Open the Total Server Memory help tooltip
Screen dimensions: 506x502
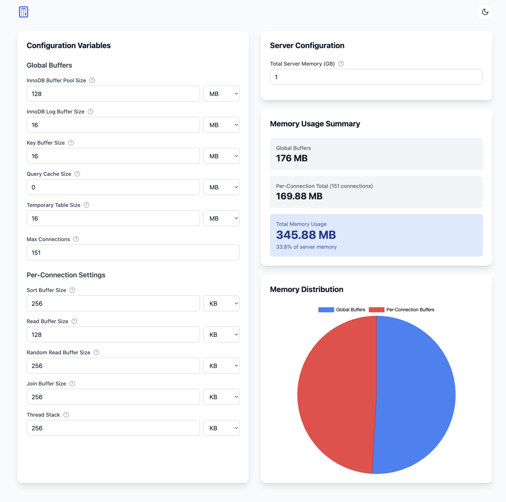(341, 64)
